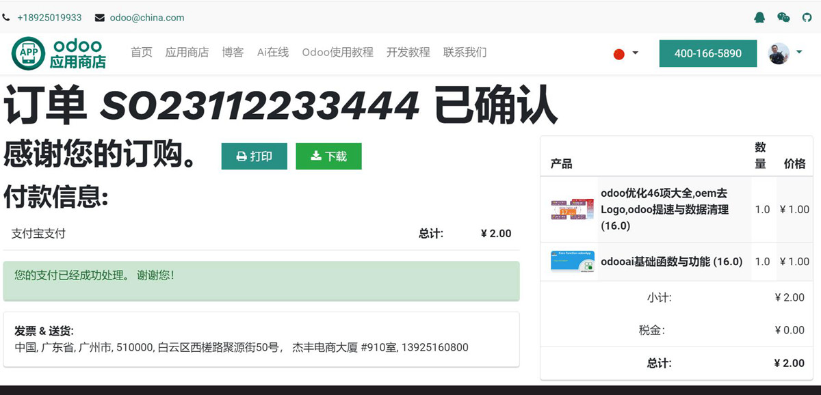Click the green 下载 download button
This screenshot has height=395, width=821.
pyautogui.click(x=328, y=156)
